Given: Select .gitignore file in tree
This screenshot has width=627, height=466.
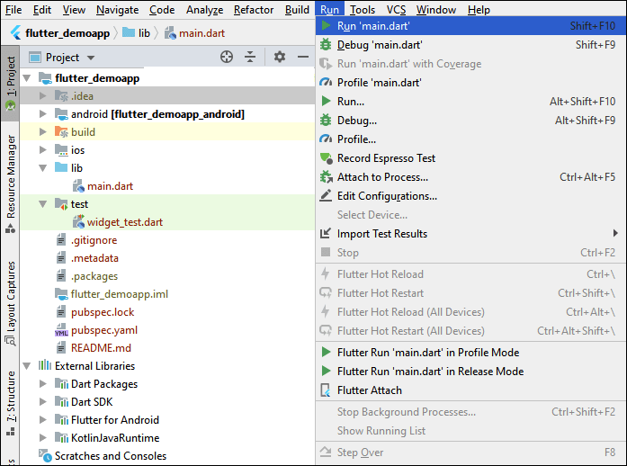Looking at the screenshot, I should click(x=94, y=240).
